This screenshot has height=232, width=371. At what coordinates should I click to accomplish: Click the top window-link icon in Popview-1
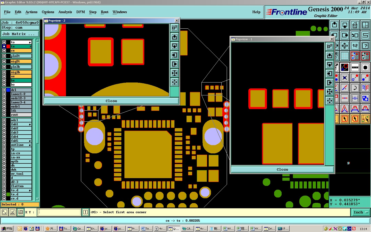(x=330, y=47)
